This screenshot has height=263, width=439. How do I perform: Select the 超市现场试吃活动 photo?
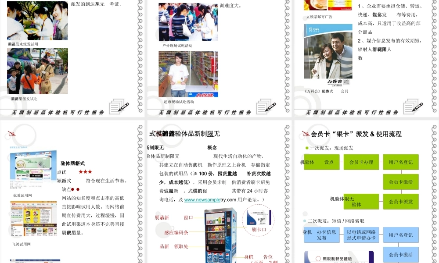point(188,74)
